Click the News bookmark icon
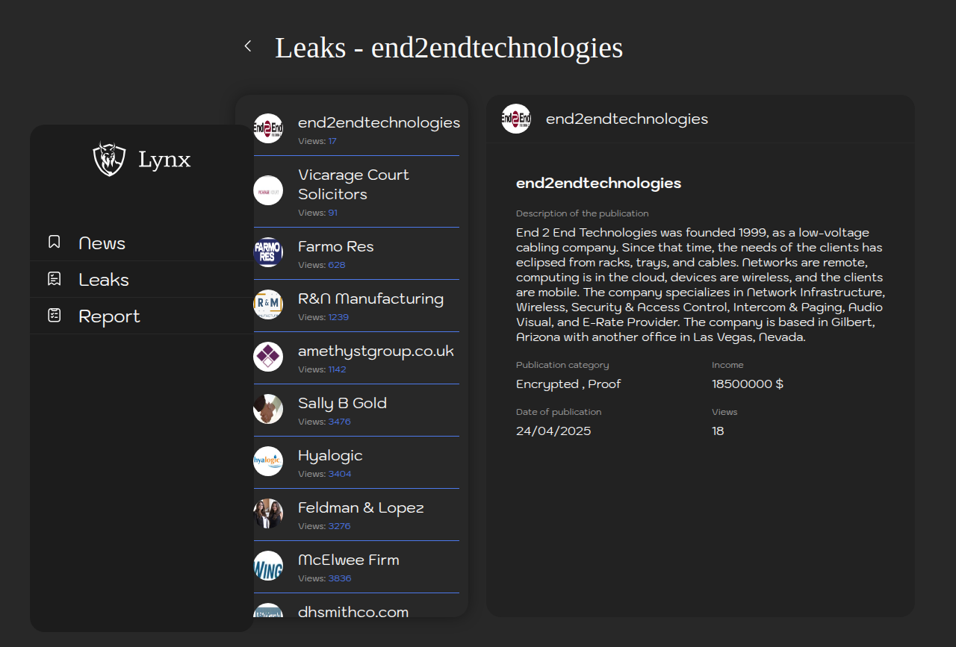This screenshot has width=956, height=647. coord(54,243)
